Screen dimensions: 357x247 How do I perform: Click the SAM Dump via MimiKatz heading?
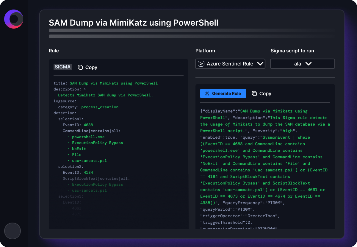click(x=134, y=23)
